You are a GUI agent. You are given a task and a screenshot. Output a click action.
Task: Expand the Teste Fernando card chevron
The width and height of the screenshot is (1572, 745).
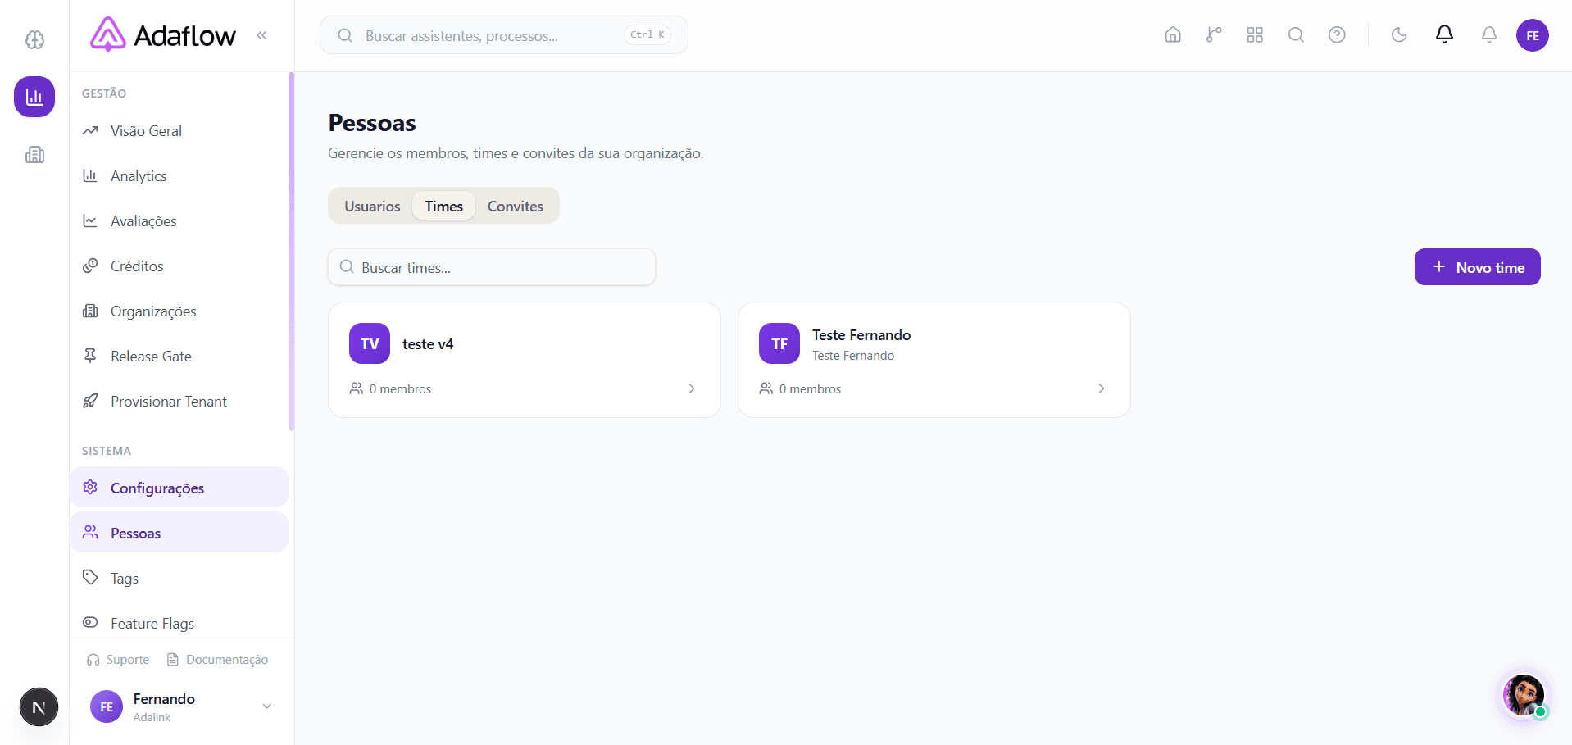point(1101,388)
